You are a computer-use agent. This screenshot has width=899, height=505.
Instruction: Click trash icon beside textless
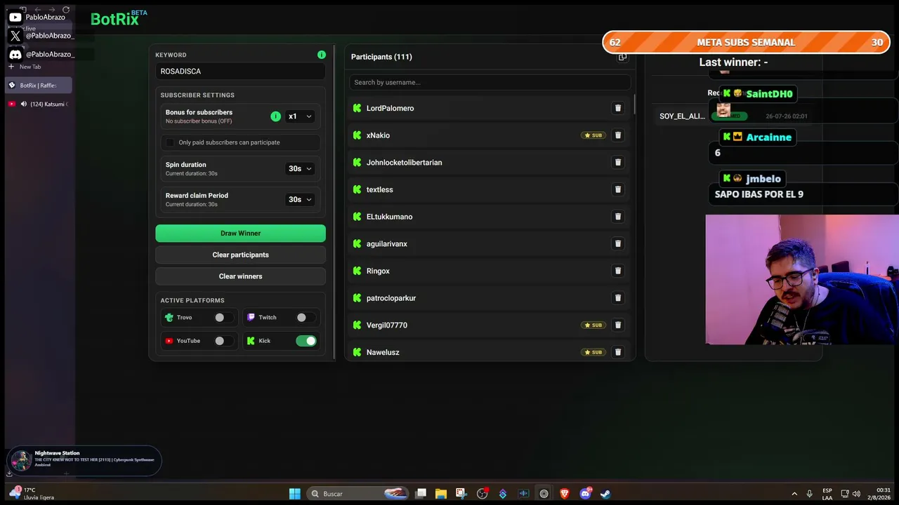pos(618,189)
